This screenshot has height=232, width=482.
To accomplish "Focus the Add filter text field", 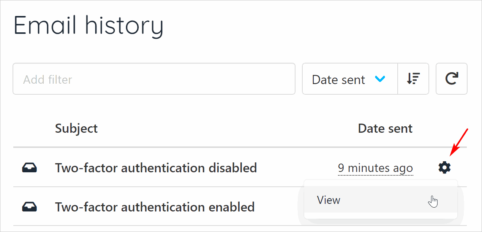I will pos(154,79).
